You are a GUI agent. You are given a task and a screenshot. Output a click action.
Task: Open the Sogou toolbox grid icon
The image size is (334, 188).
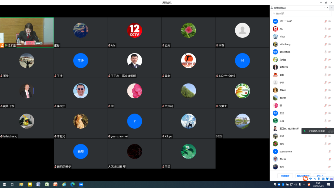[x=332, y=179]
